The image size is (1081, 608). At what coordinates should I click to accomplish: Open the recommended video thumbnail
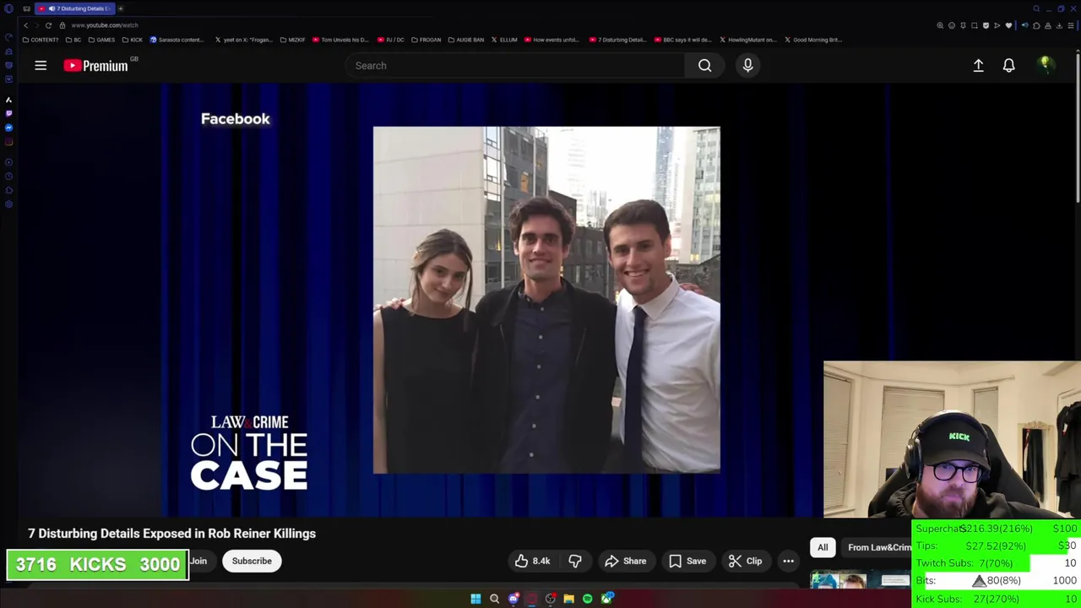(860, 580)
